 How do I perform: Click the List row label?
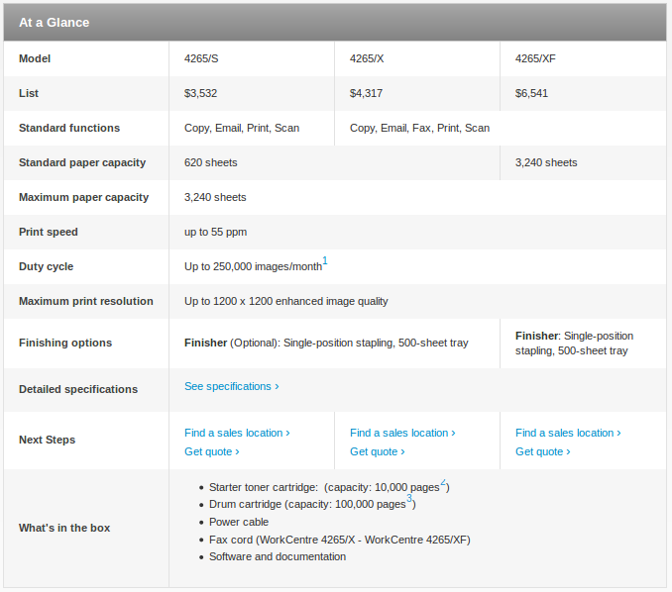coord(29,93)
